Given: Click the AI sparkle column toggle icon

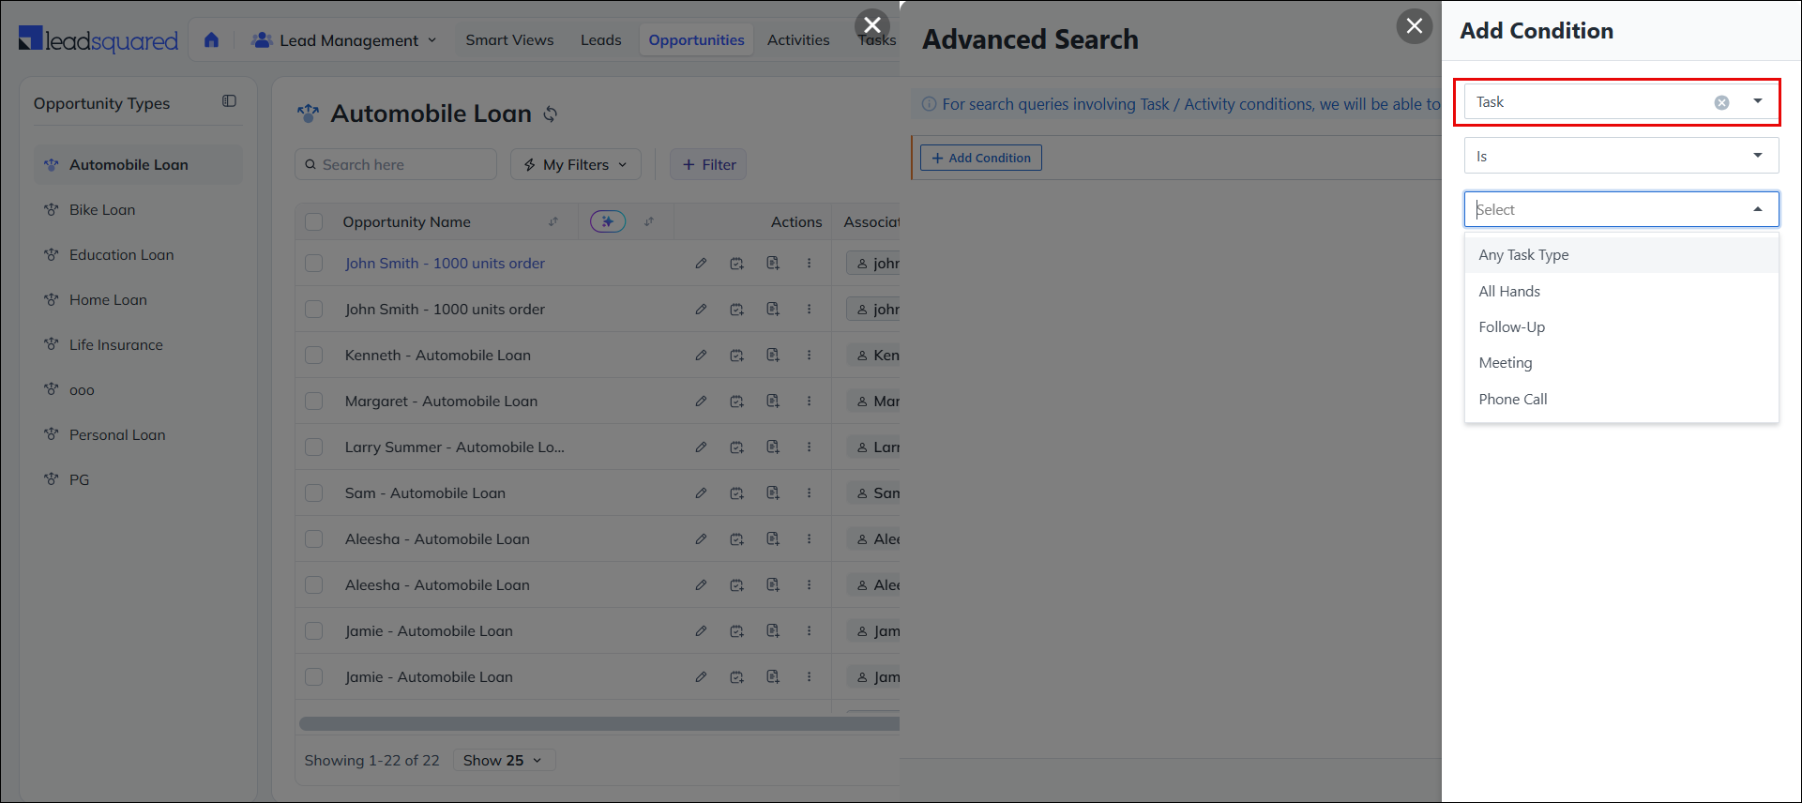Looking at the screenshot, I should [x=608, y=221].
